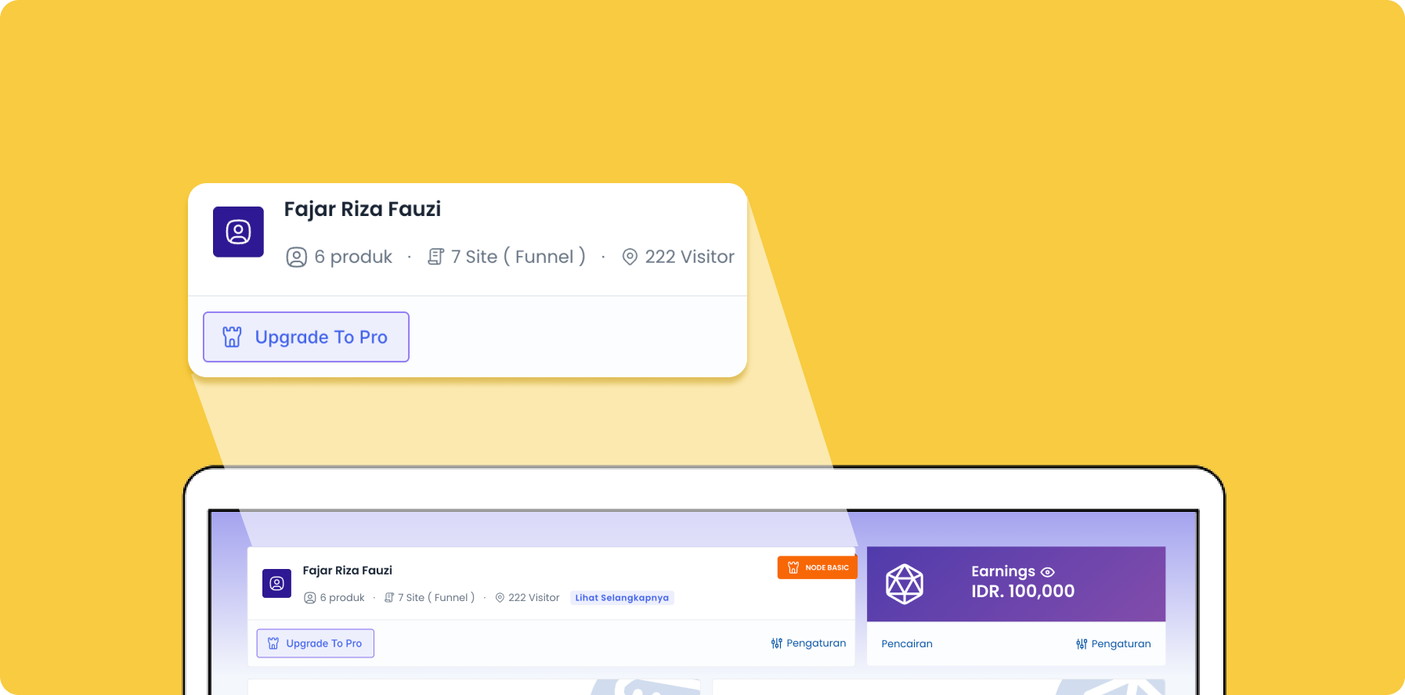The image size is (1405, 695).
Task: Click the profile avatar icon in the enlarged callout card
Action: (x=238, y=232)
